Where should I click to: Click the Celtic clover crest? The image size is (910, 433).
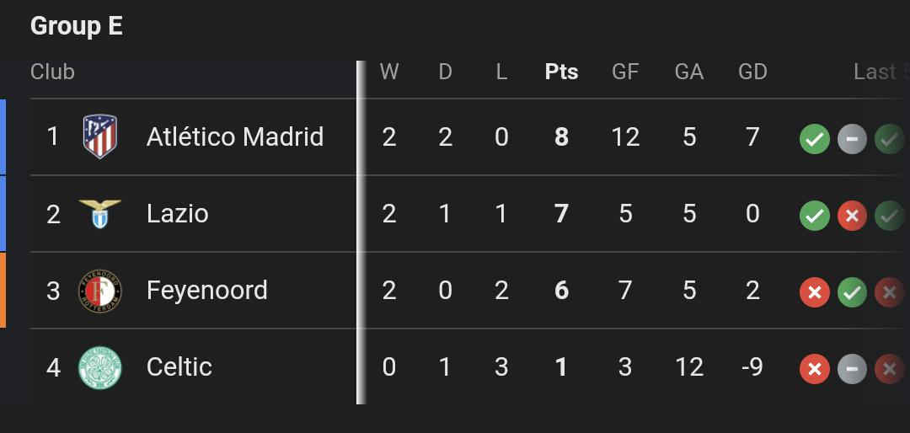coord(99,367)
